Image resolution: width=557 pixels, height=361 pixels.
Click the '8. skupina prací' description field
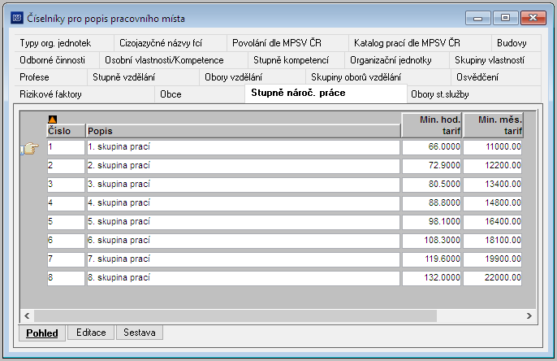pyautogui.click(x=244, y=278)
